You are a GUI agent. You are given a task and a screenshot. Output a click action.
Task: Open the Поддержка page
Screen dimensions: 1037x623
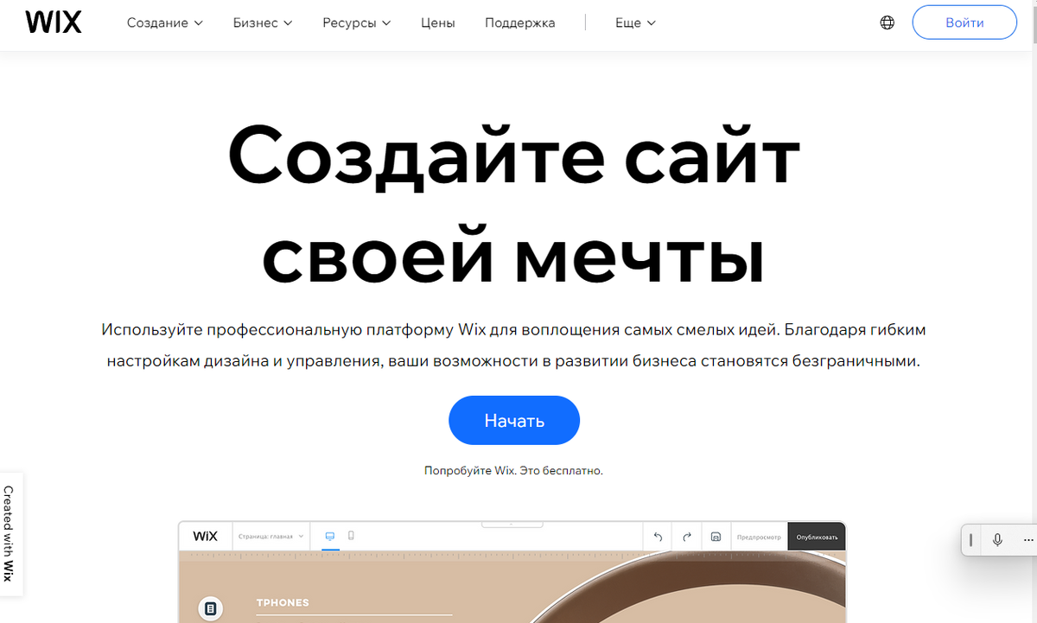point(520,23)
